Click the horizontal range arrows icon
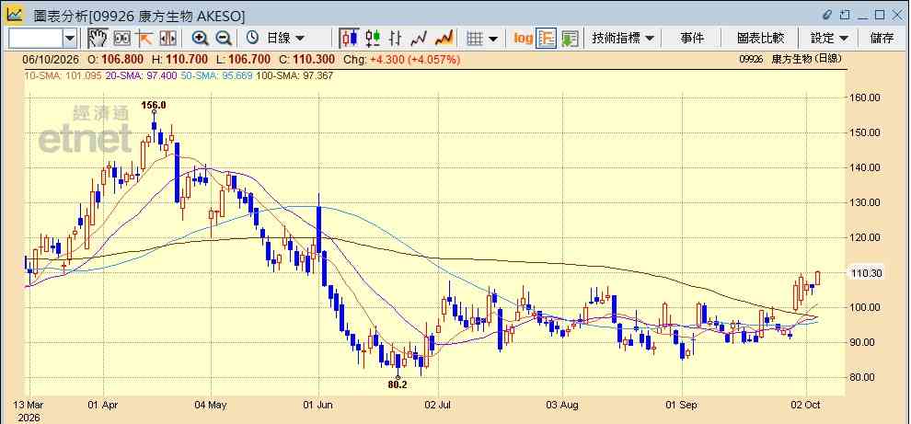The height and width of the screenshot is (424, 911). (x=167, y=39)
